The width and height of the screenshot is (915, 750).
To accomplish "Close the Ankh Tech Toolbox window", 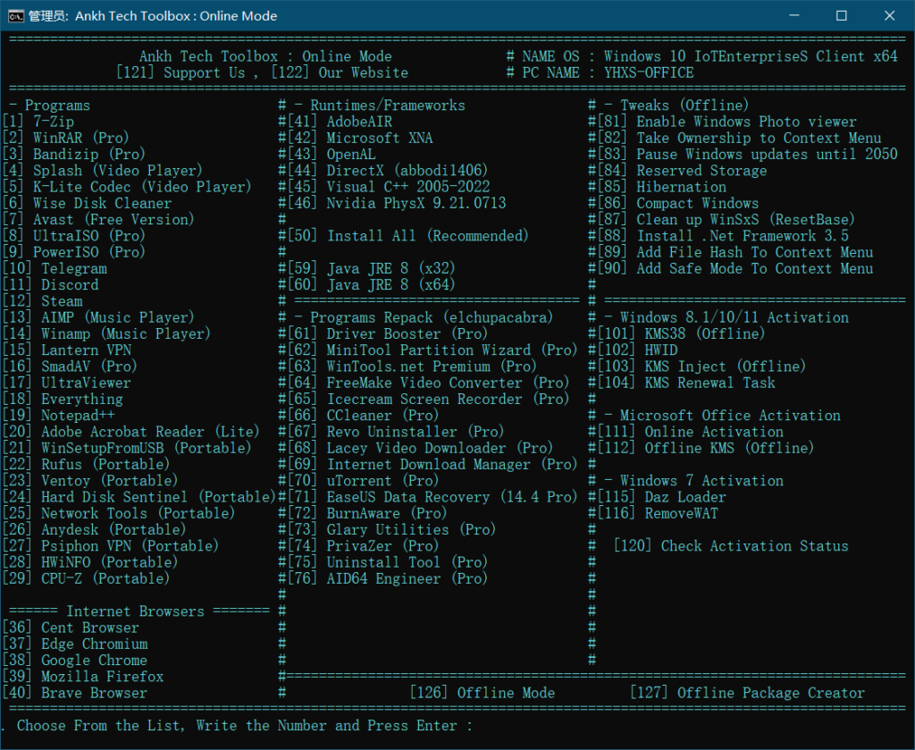I will [x=889, y=16].
